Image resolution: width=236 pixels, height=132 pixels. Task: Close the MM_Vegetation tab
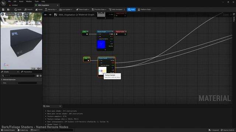(x=58, y=5)
